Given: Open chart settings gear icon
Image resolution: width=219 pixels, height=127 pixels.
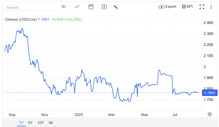Looking at the screenshot, I should coord(210,114).
